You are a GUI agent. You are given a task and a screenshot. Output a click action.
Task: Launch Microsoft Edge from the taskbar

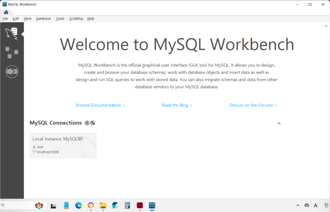79,205
